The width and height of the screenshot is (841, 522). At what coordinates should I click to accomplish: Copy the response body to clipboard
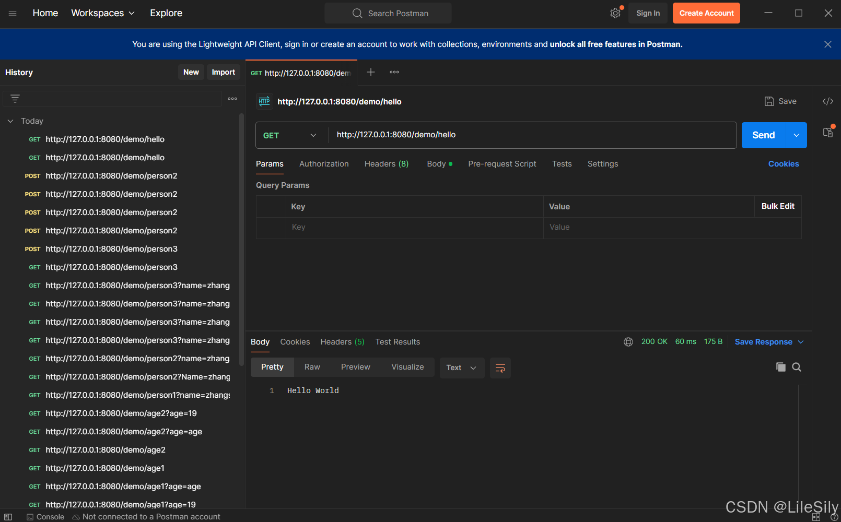click(x=780, y=367)
